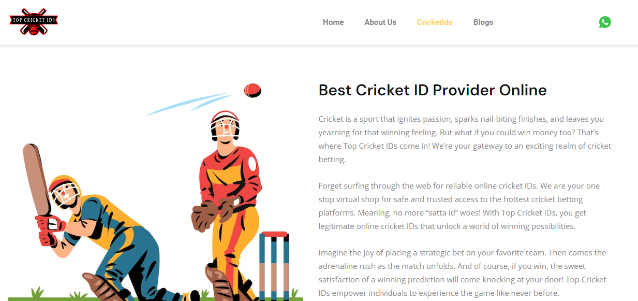Click the wicket stumps in the illustration
Viewport: 638px width, 301px height.
click(x=274, y=264)
